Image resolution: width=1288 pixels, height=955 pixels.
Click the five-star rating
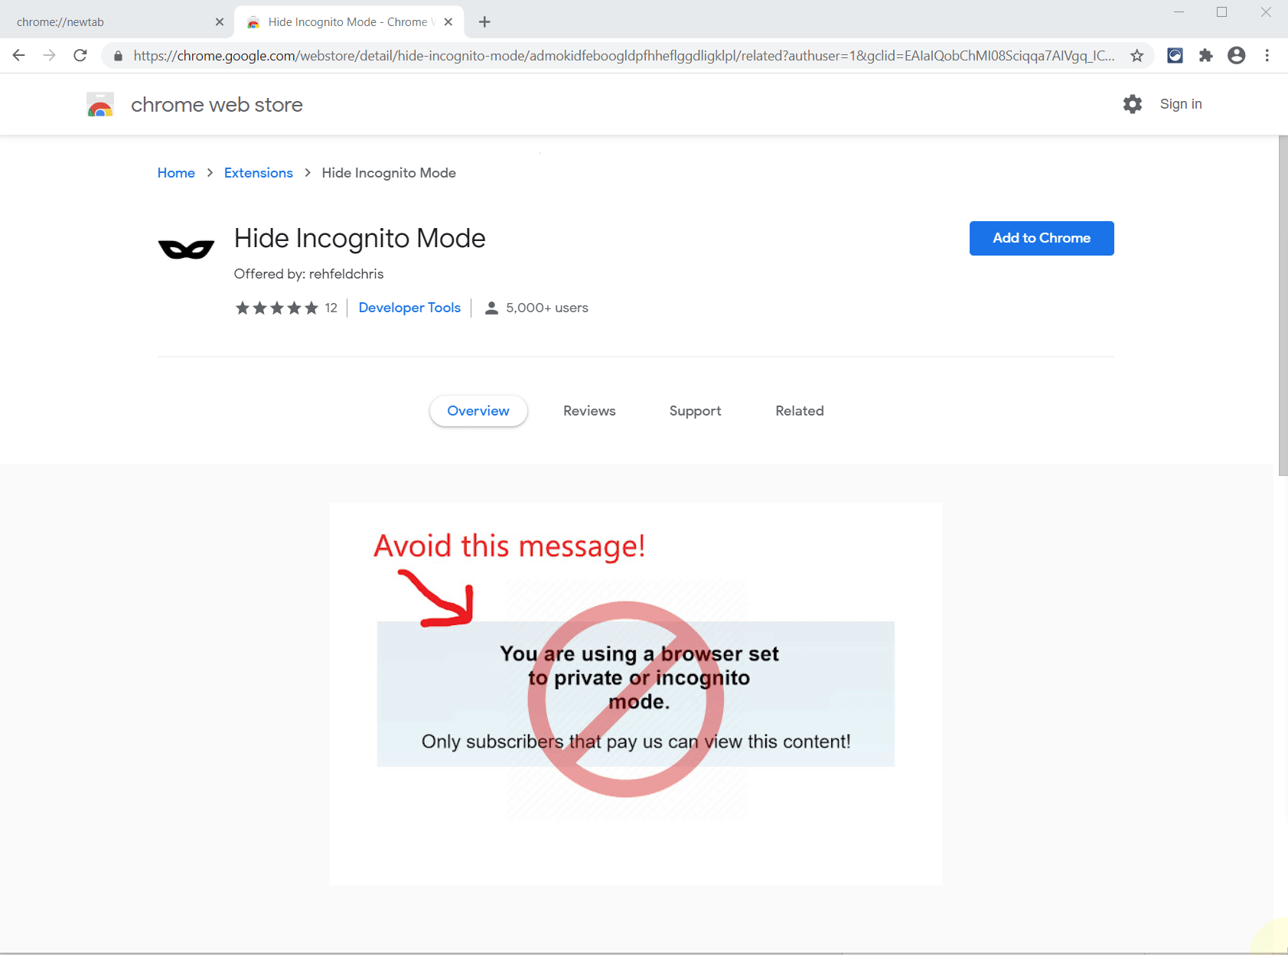(x=277, y=308)
